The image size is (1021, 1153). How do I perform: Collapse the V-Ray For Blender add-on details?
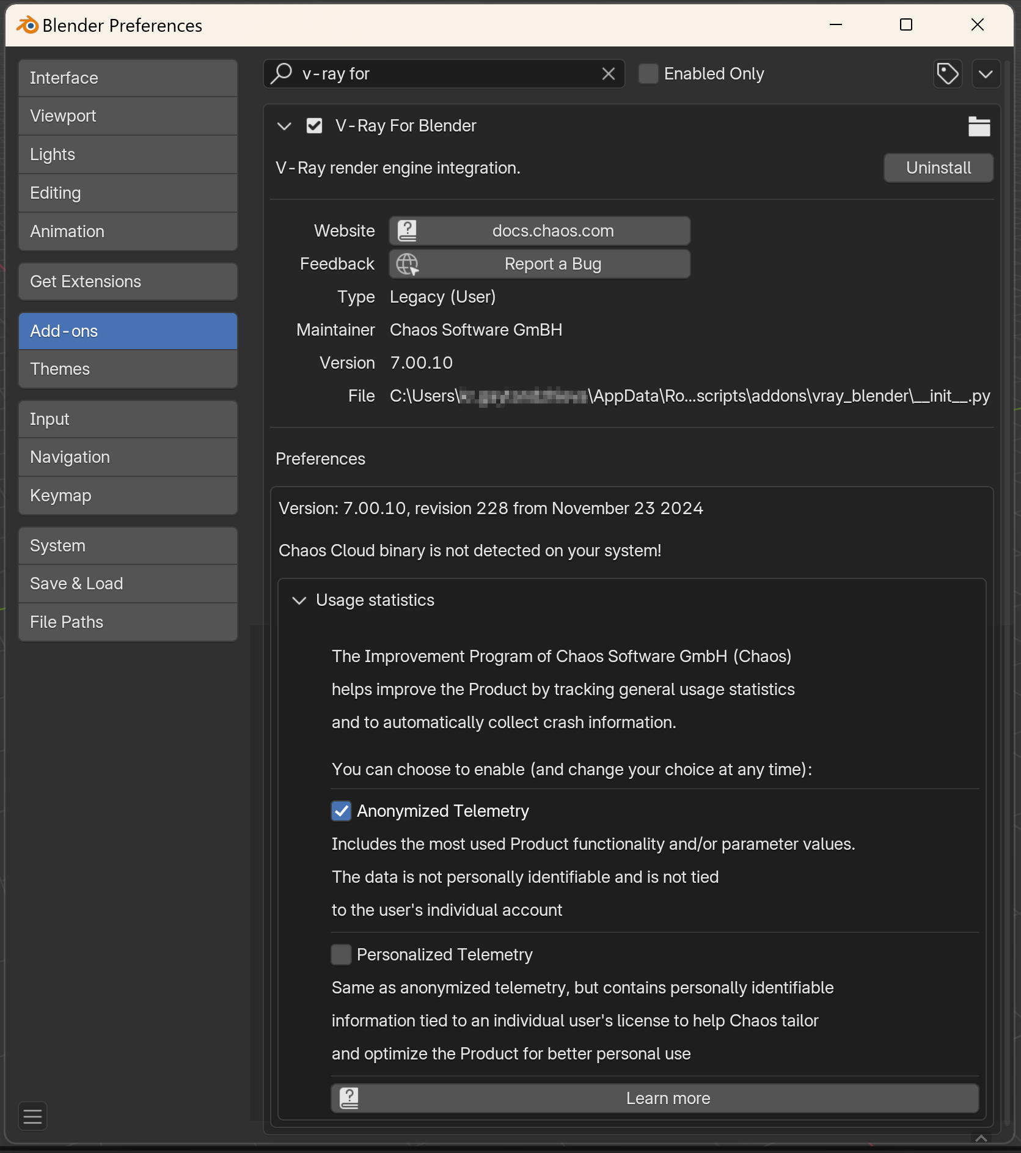[284, 126]
